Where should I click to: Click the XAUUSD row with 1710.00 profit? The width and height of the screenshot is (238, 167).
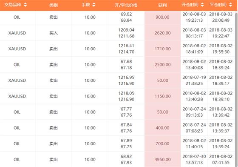[117, 49]
